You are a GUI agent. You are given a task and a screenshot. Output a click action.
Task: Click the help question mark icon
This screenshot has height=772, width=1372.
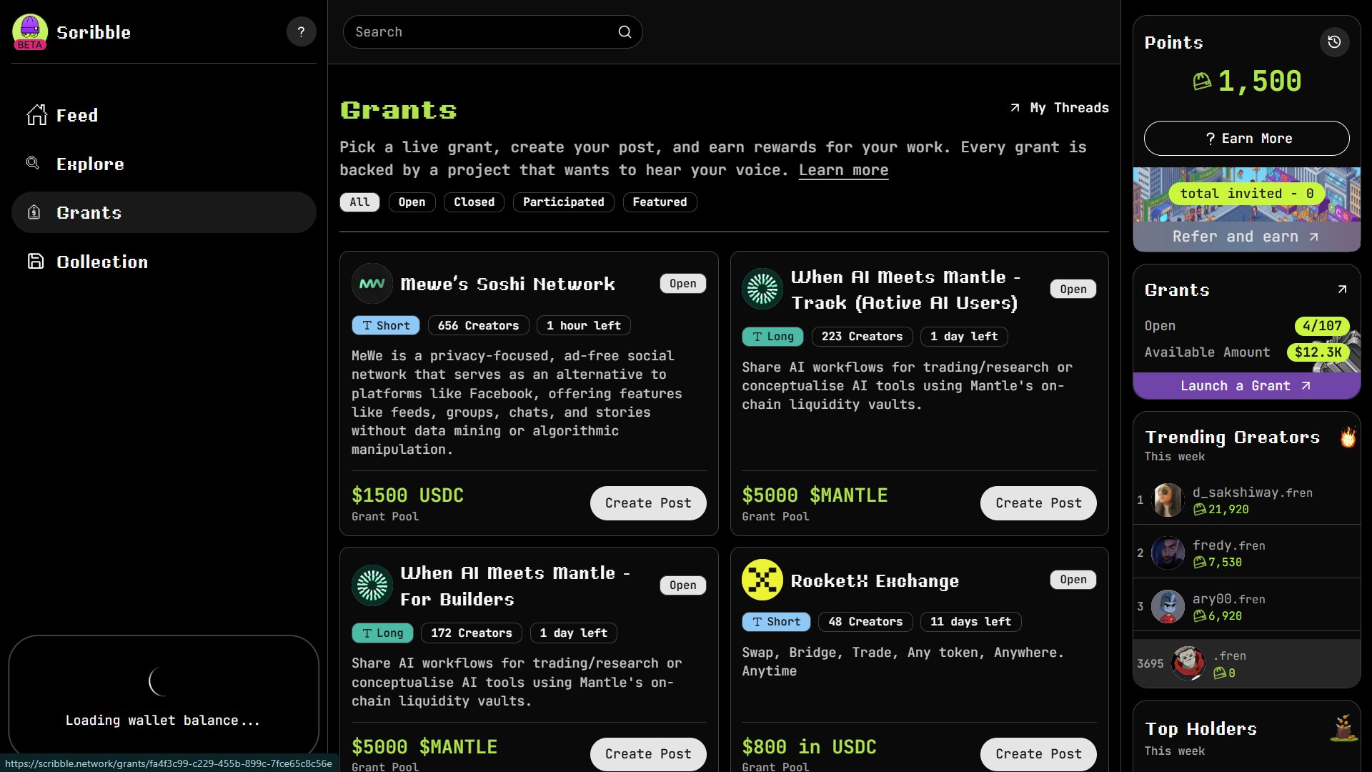(301, 31)
